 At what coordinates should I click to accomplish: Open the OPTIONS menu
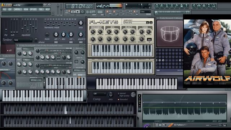pos(33,9)
